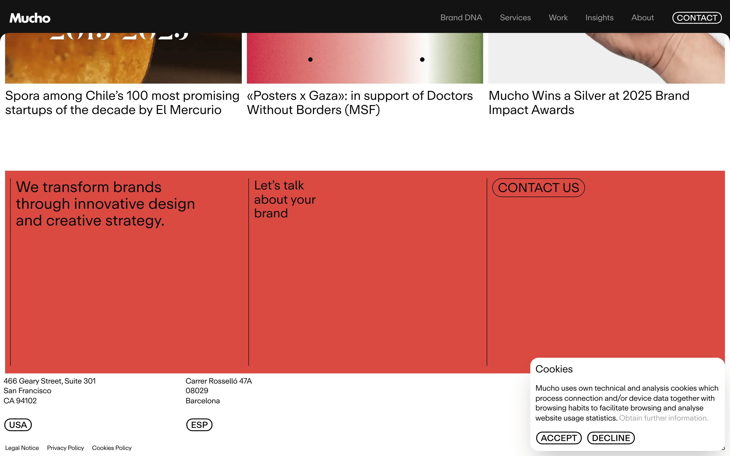Screen dimensions: 730x456
Task: Go to the Services page
Action: (515, 17)
